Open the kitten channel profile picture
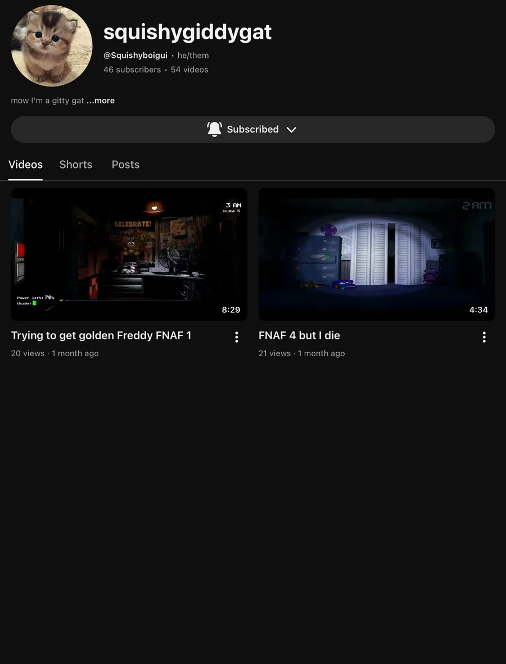 tap(52, 46)
